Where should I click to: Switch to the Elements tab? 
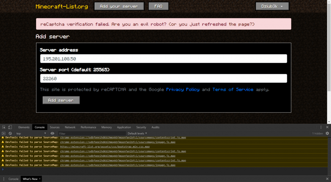24,127
